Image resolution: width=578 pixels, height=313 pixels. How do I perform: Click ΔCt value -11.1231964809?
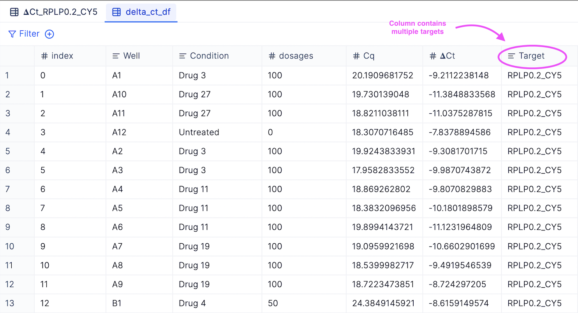click(x=462, y=227)
